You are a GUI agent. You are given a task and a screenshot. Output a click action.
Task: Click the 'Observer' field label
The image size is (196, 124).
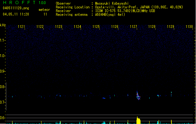pyautogui.click(x=63, y=3)
